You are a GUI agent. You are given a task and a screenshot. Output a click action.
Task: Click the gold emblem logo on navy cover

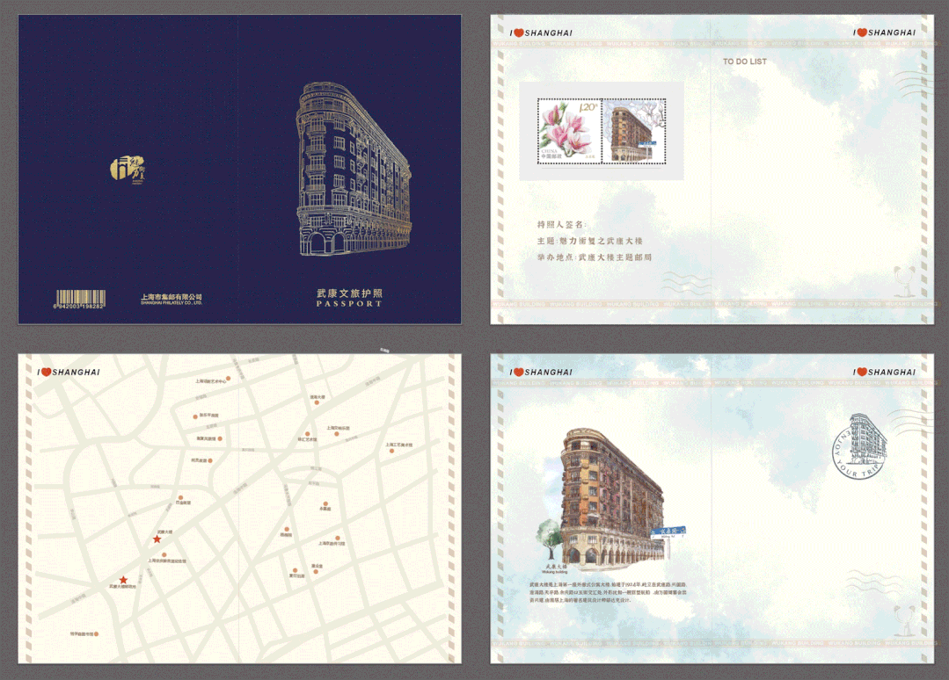pyautogui.click(x=126, y=168)
